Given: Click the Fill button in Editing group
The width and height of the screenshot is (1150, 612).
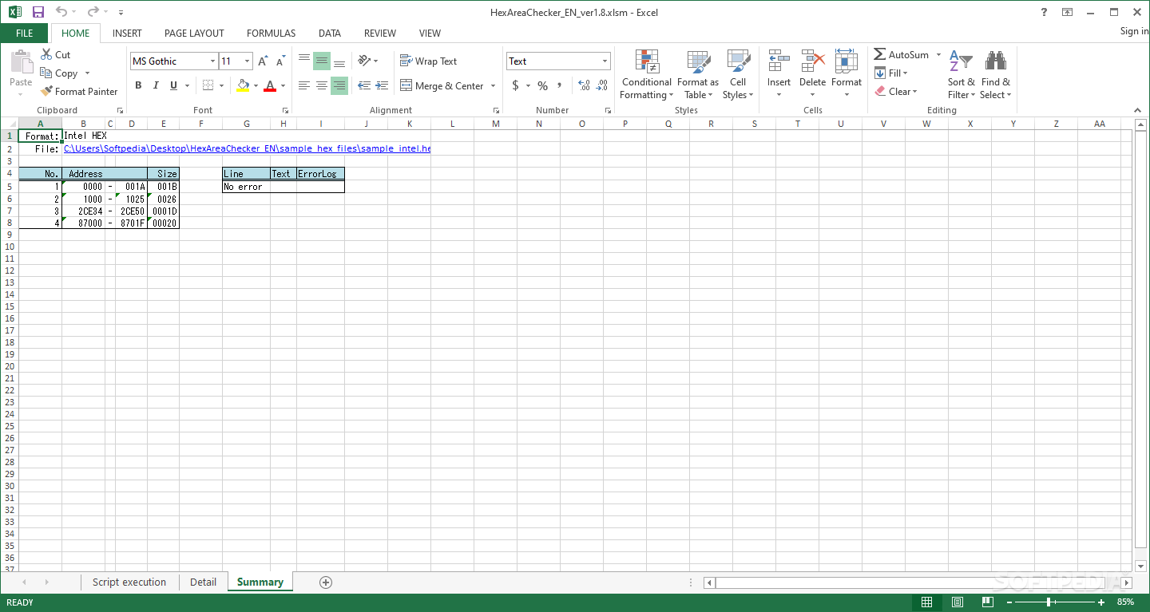Looking at the screenshot, I should tap(891, 73).
